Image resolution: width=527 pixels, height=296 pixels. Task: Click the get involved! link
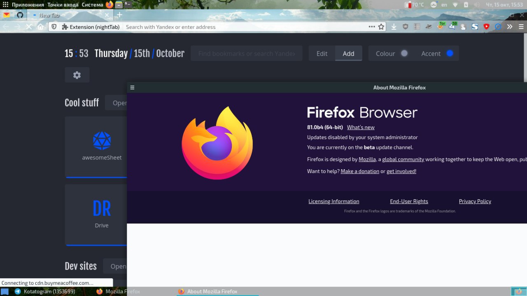(x=401, y=171)
